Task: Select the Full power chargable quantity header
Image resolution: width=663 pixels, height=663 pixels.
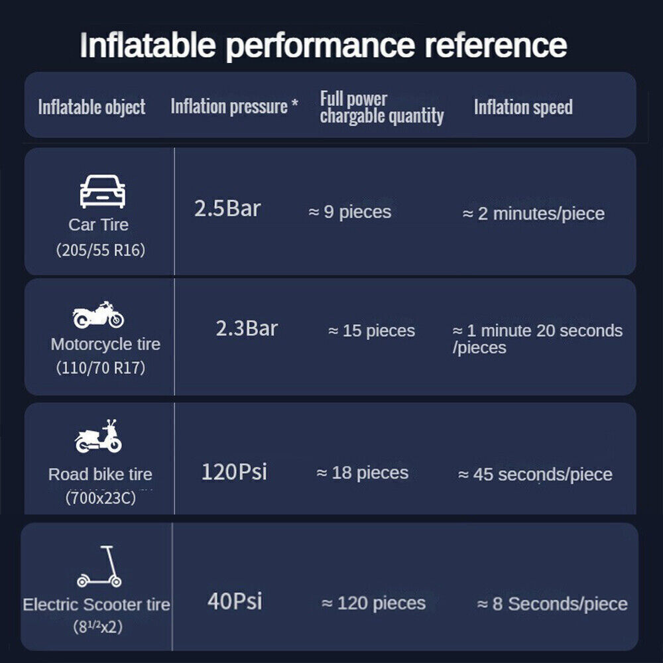Action: click(x=382, y=108)
